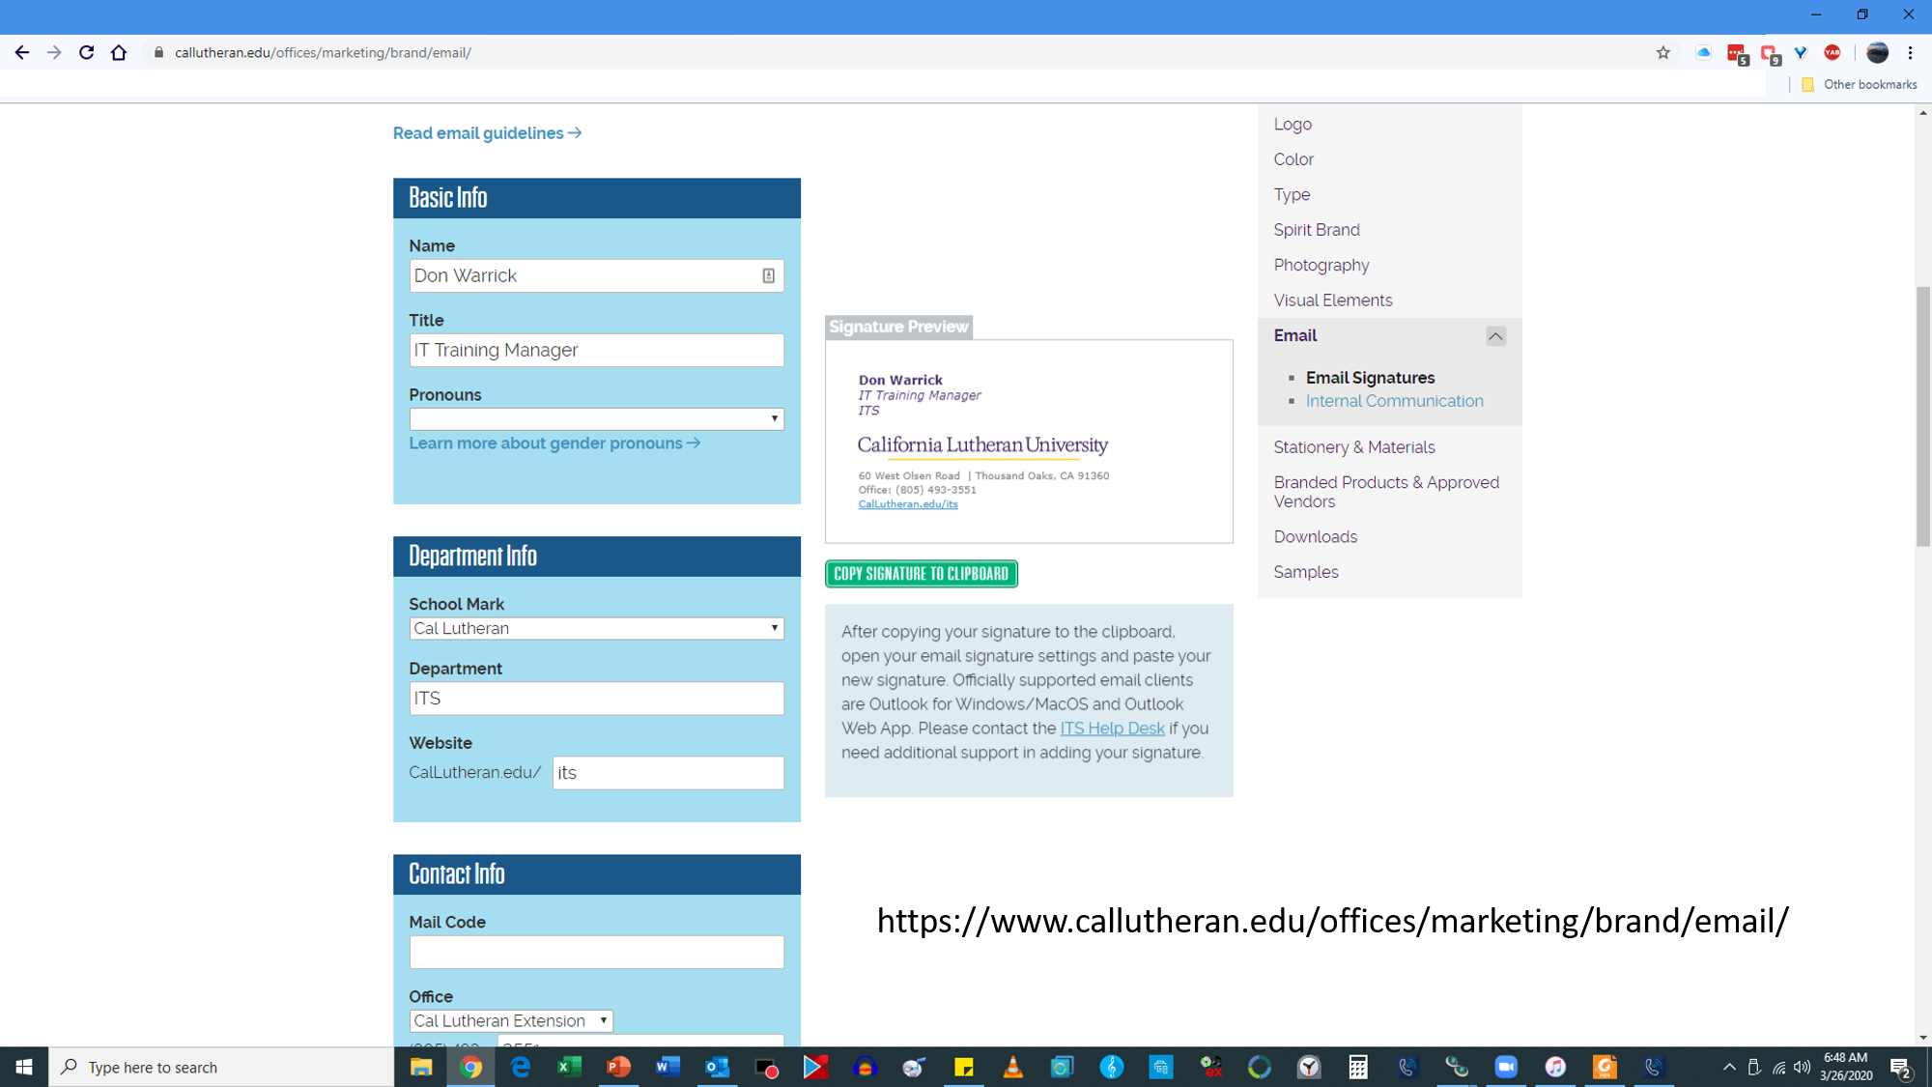Launch VLC media player from the taskbar
The image size is (1932, 1087).
[x=1012, y=1067]
